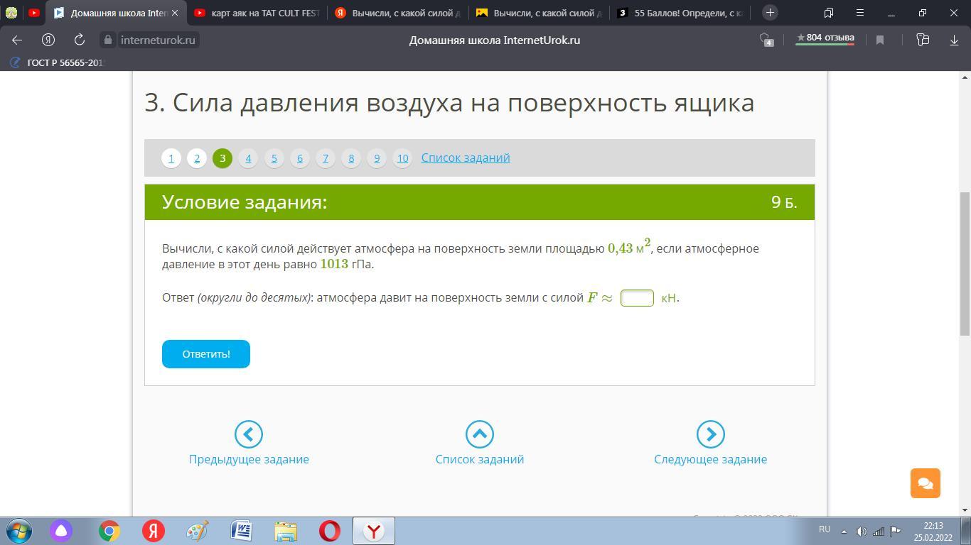Viewport: 971px width, 545px height.
Task: Go to task number 1
Action: [171, 158]
